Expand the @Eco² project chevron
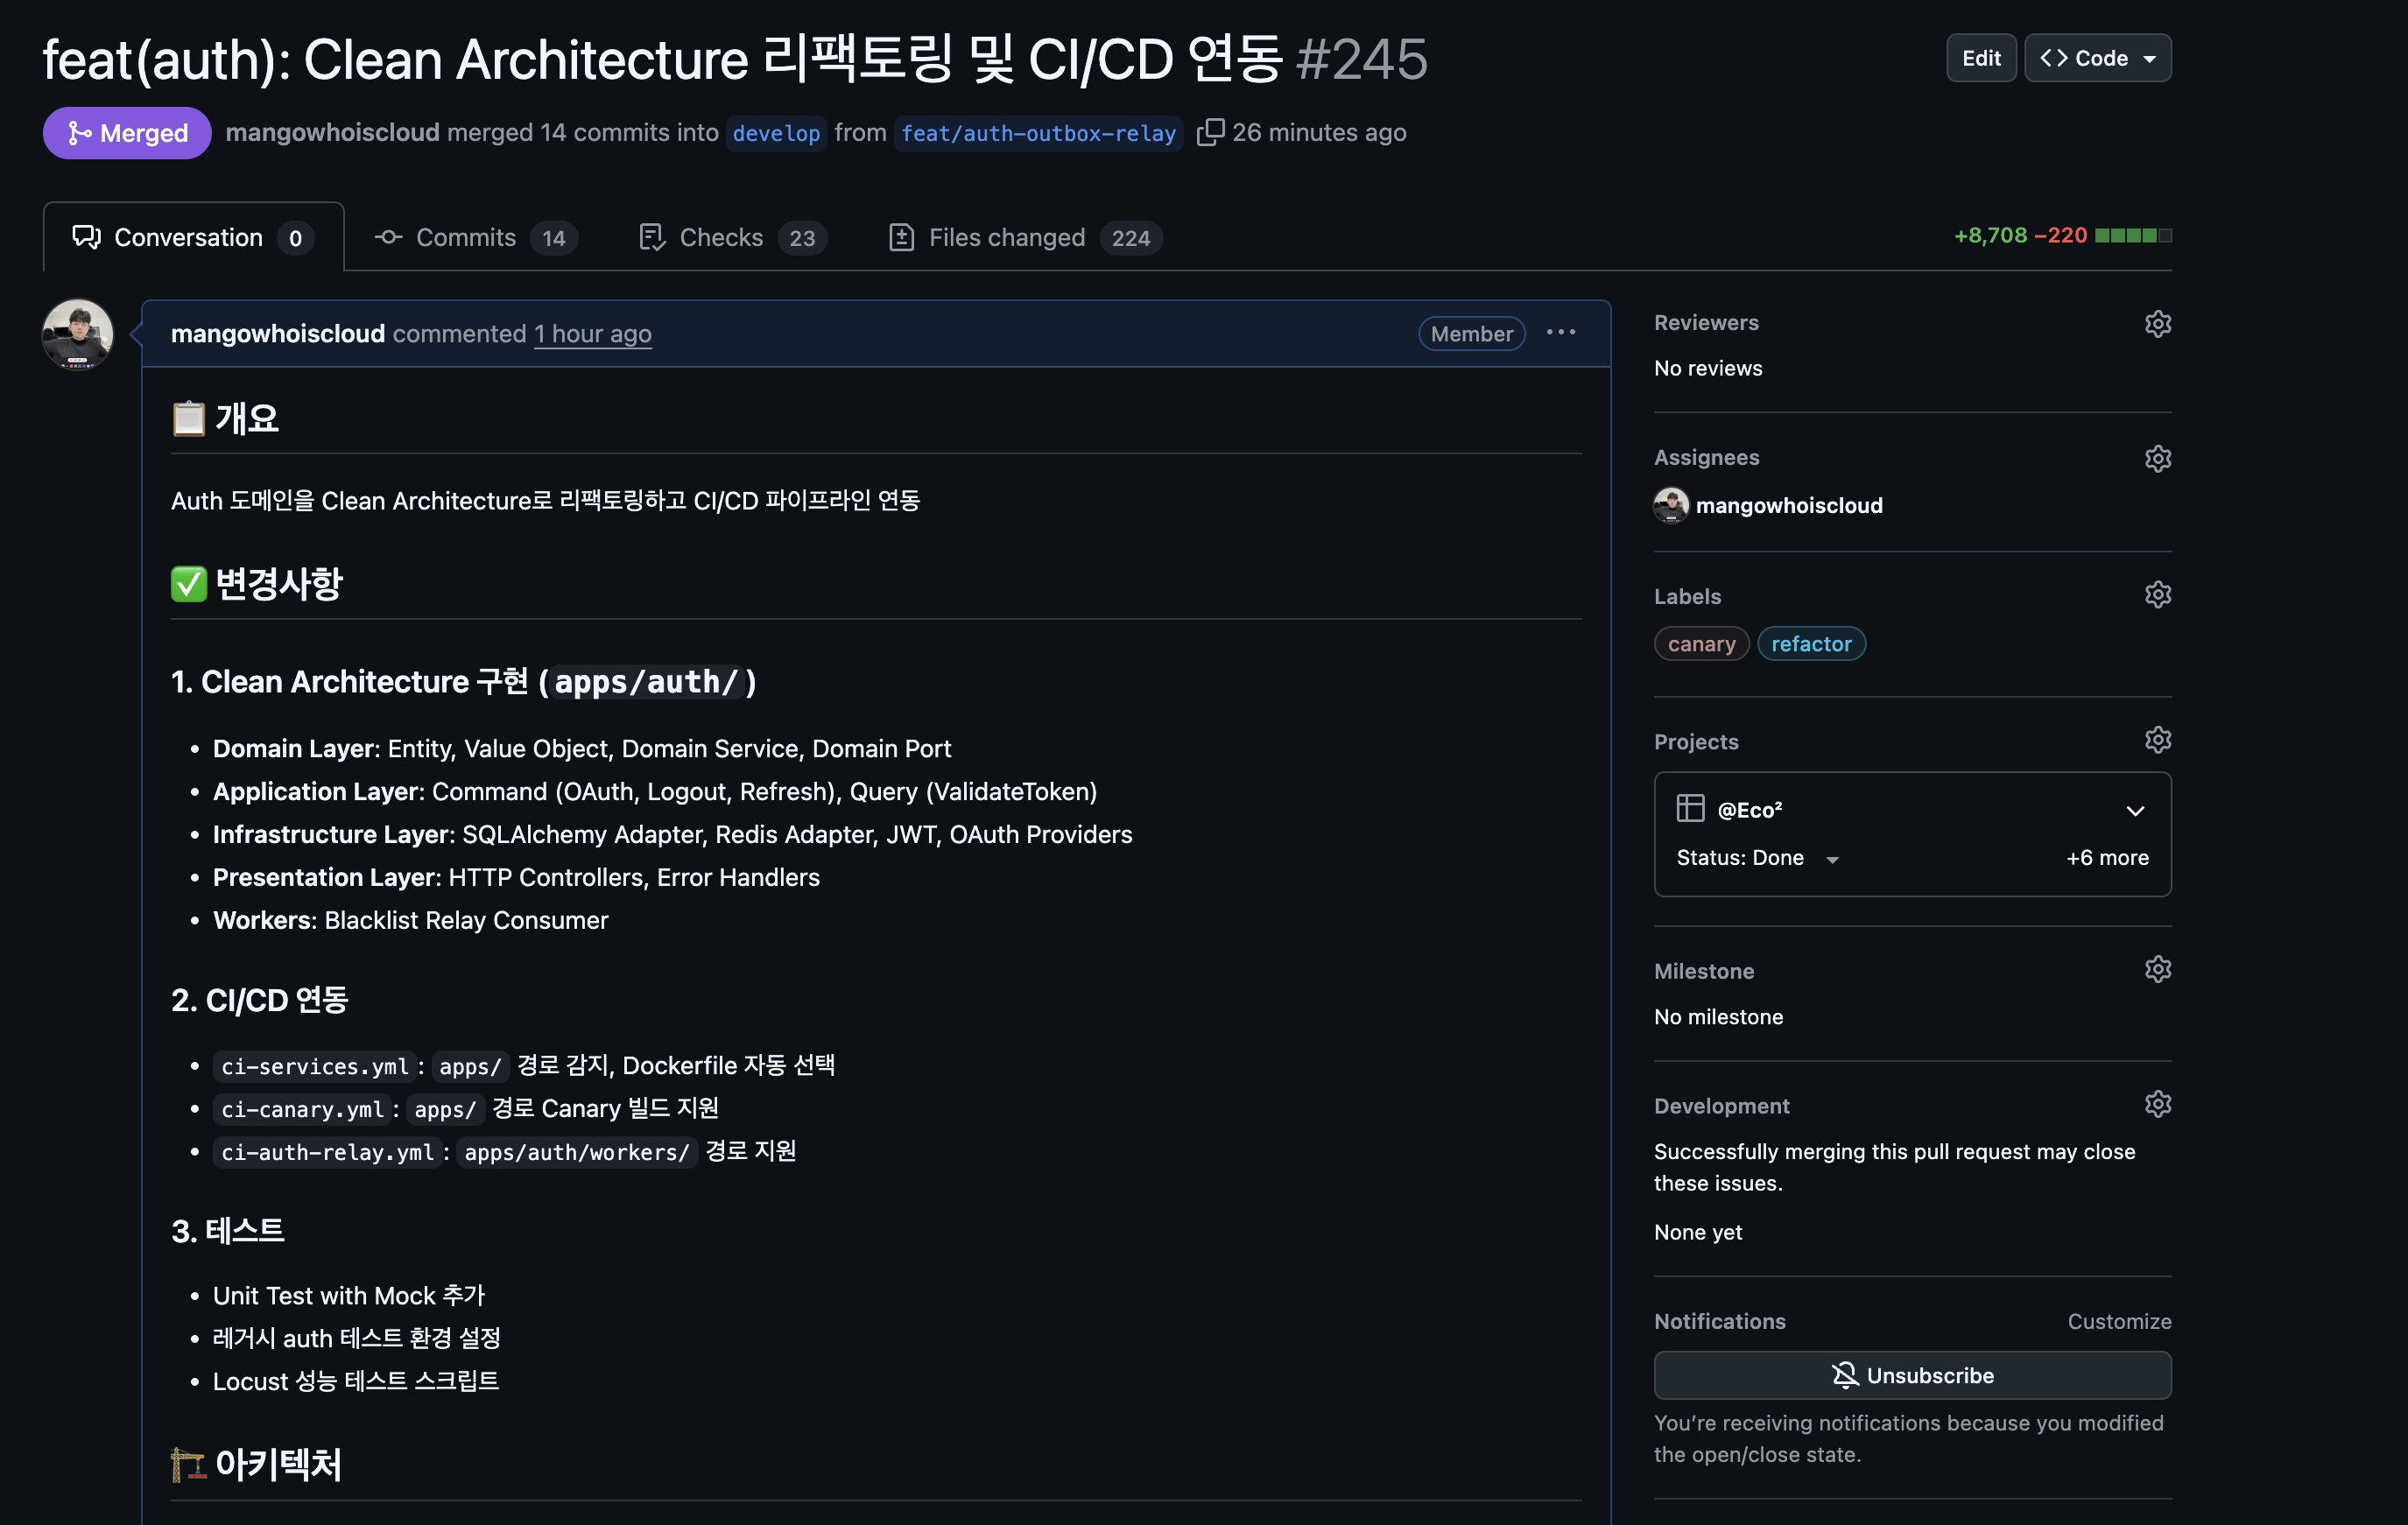2408x1525 pixels. (x=2135, y=810)
